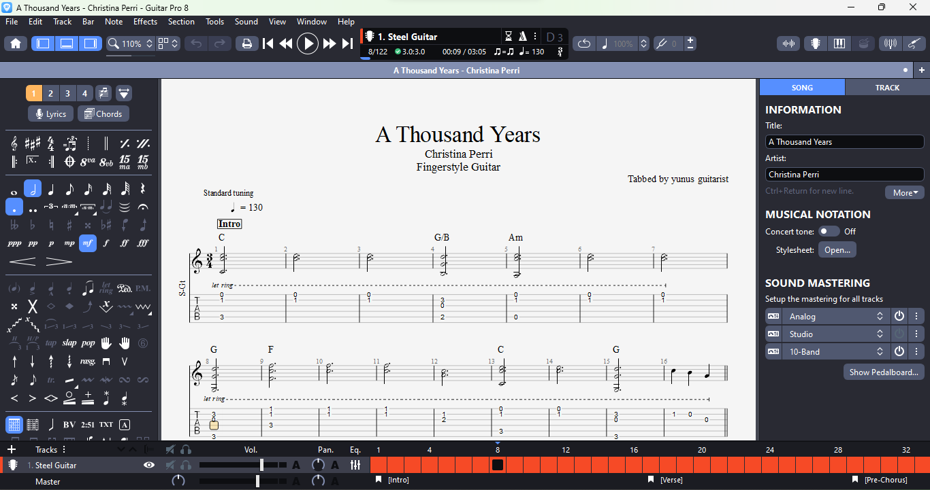
Task: Click Show Pedalboard... button
Action: (884, 372)
